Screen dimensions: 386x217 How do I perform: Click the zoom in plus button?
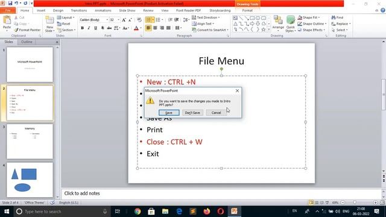pyautogui.click(x=375, y=203)
